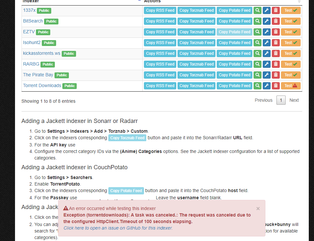Search Torrent Downloads via magnifier icon
314x241 pixels.
click(x=258, y=86)
